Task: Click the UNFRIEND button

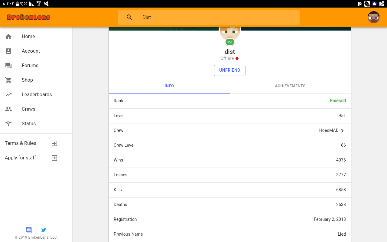Action: coord(230,70)
